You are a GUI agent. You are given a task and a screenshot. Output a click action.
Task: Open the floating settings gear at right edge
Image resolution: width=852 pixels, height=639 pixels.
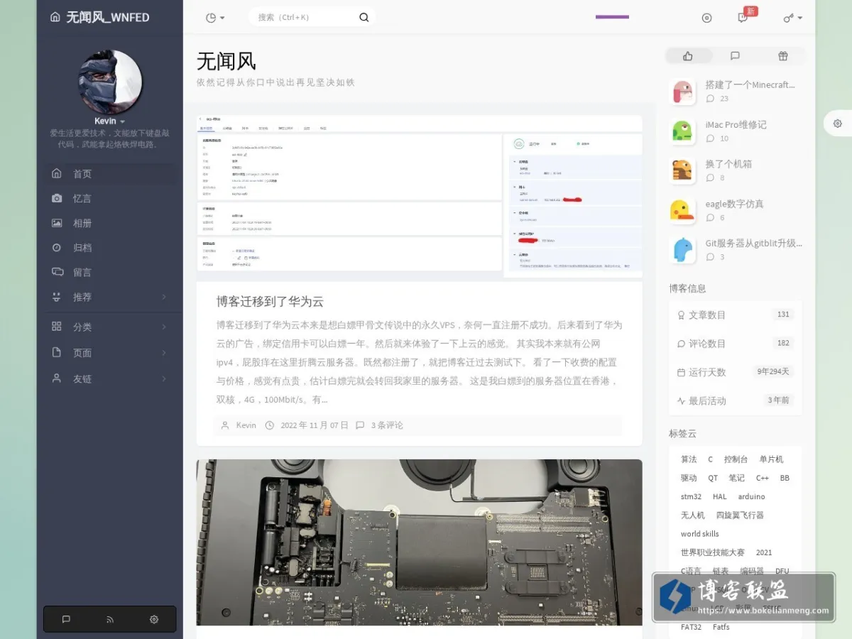pyautogui.click(x=838, y=124)
